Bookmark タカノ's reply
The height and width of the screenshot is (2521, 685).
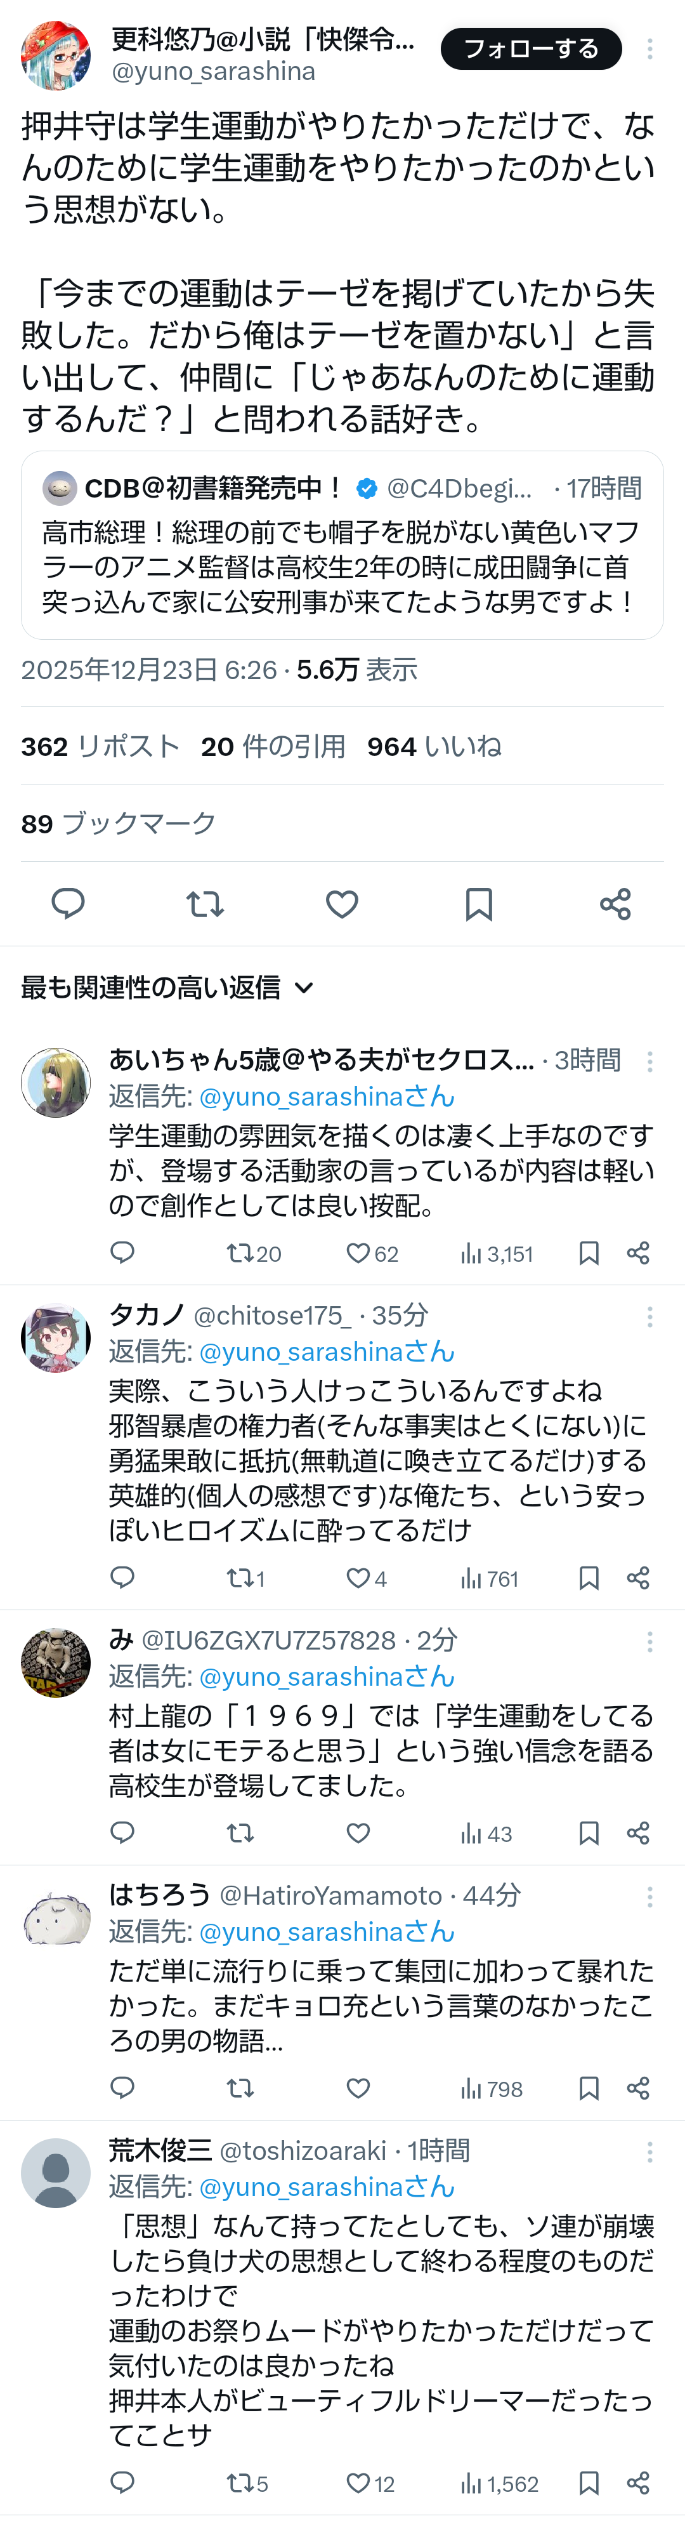coord(588,1578)
